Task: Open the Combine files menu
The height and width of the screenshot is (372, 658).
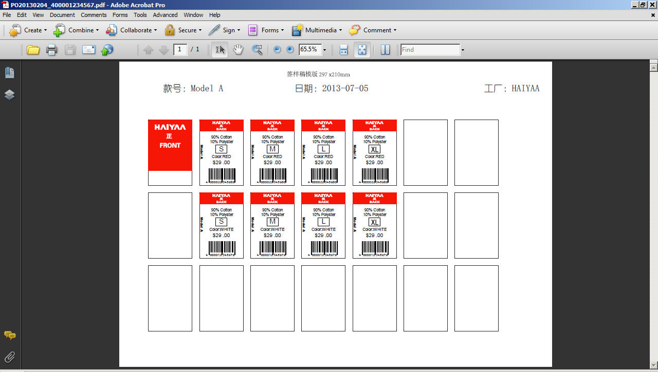Action: 76,30
